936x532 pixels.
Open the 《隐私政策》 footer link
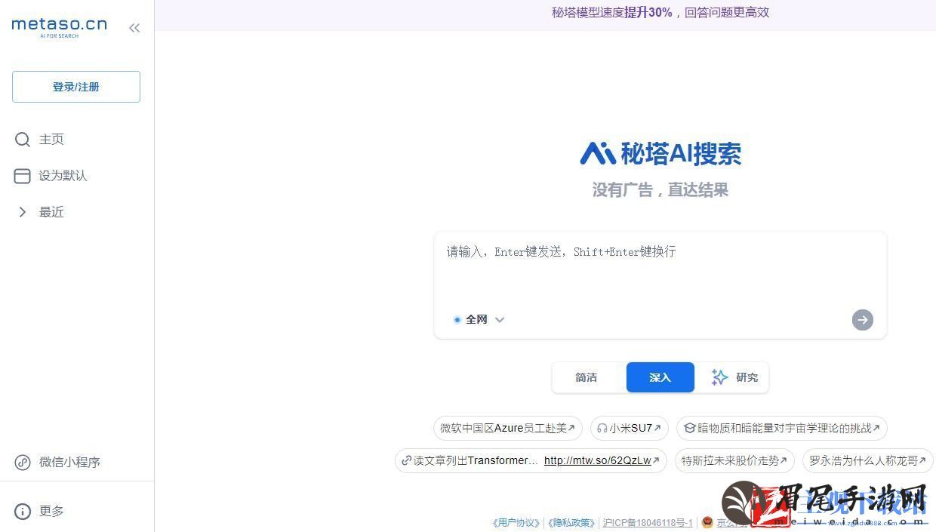(571, 523)
